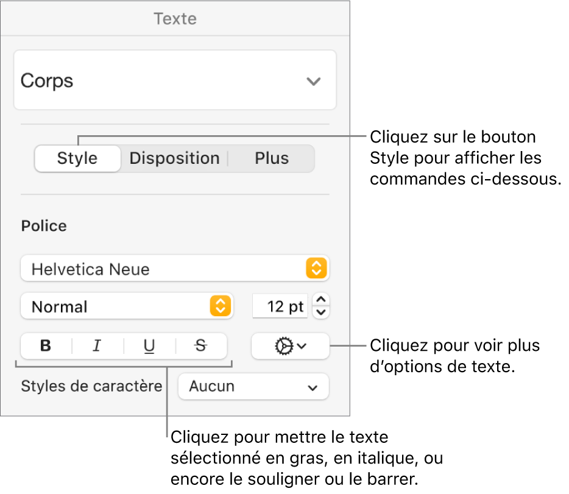Click the Police section heading
Image resolution: width=569 pixels, height=494 pixels.
[44, 226]
